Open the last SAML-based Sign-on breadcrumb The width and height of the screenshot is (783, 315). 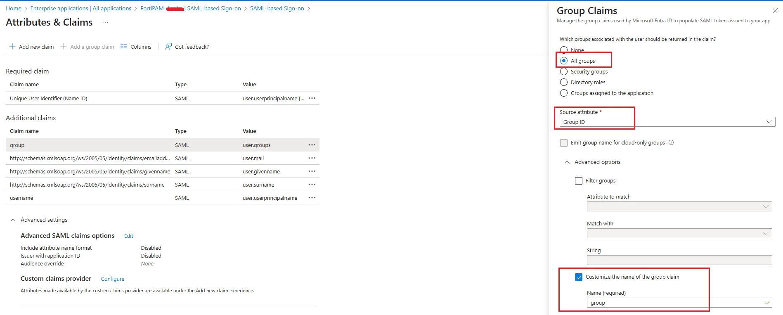coord(277,8)
